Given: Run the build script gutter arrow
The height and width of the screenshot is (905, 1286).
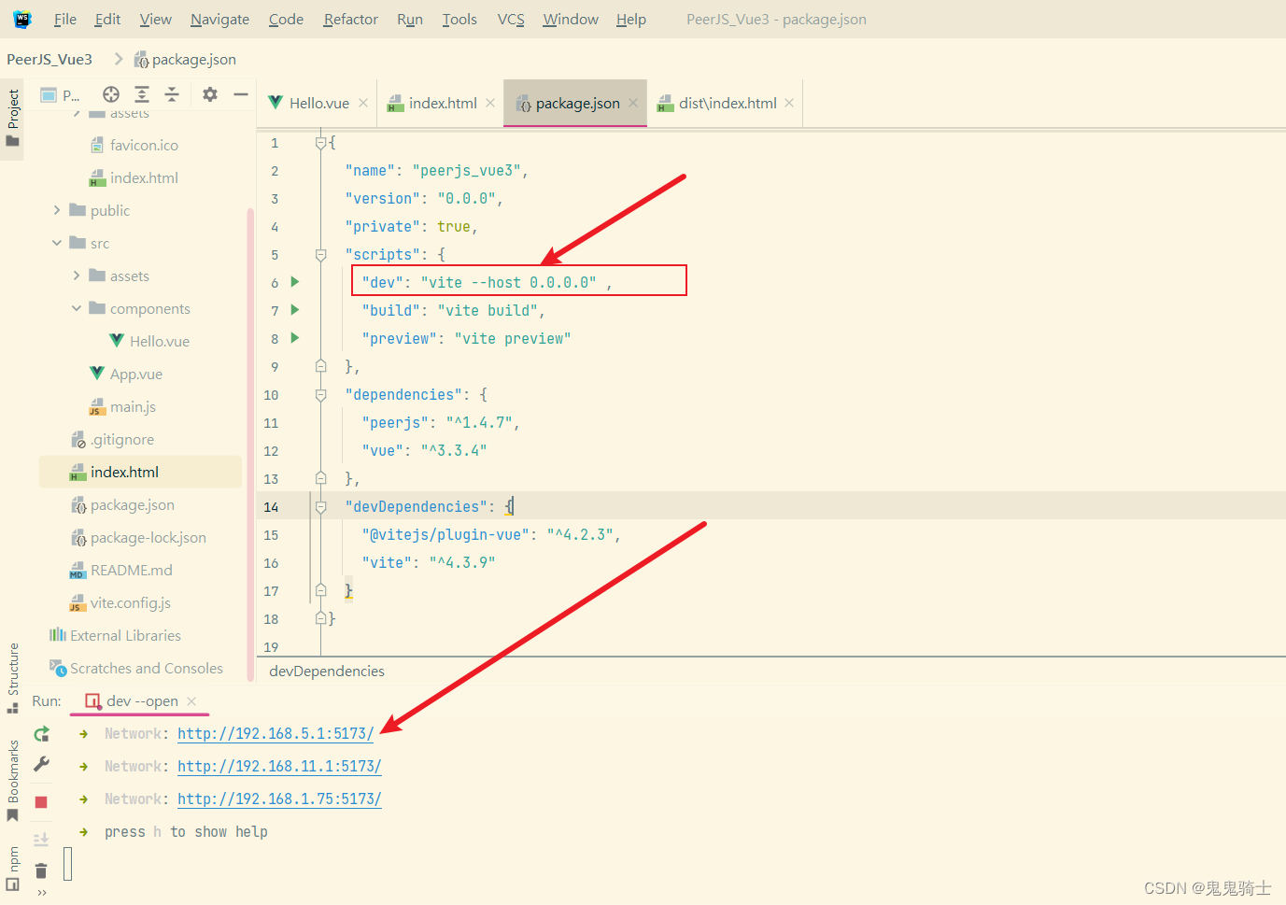Looking at the screenshot, I should [295, 309].
